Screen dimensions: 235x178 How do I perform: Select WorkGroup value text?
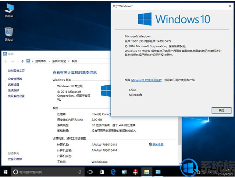(100, 162)
